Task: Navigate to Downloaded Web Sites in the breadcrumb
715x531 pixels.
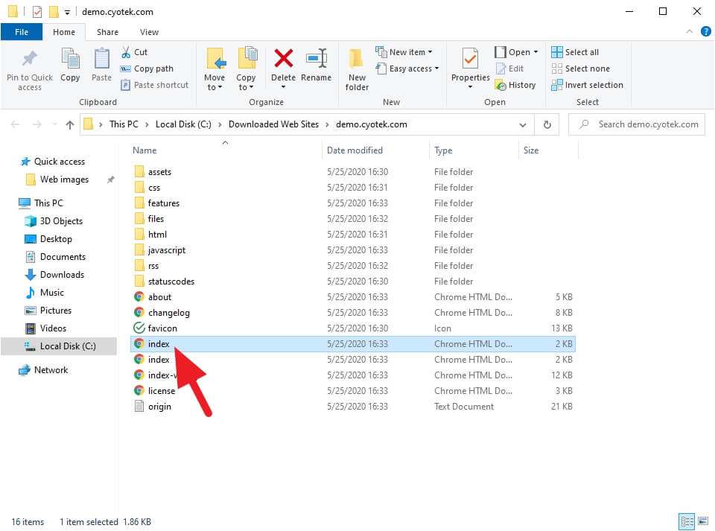Action: coord(273,124)
